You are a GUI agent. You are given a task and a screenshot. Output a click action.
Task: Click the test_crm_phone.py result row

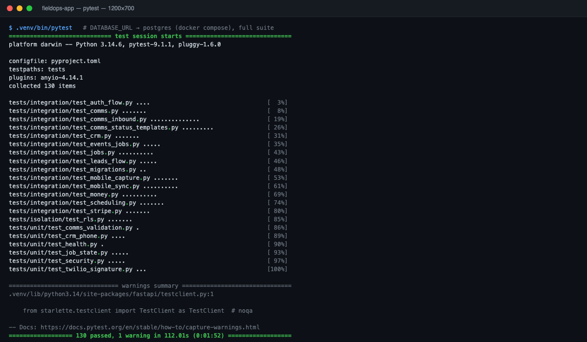pyautogui.click(x=148, y=236)
